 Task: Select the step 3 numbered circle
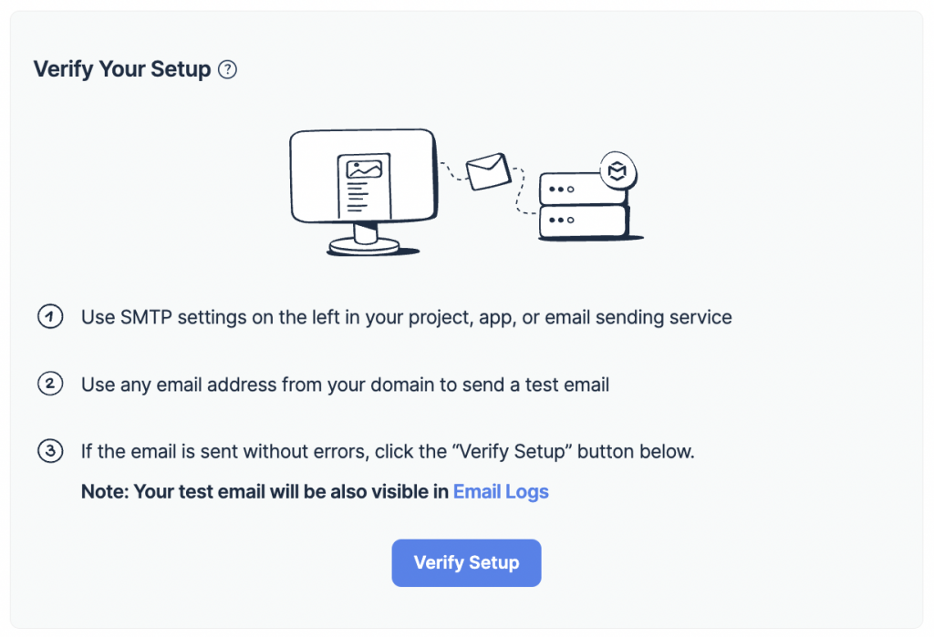50,451
